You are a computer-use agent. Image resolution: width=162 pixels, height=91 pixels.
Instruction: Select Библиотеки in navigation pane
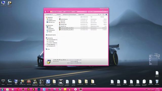tap(50, 25)
